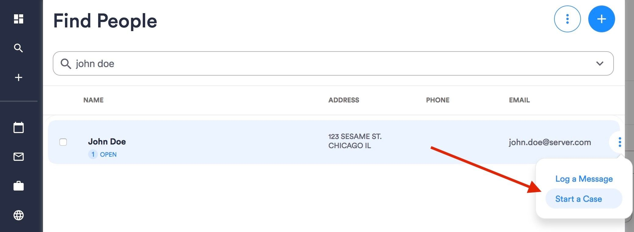The height and width of the screenshot is (232, 634).
Task: Click the sidebar plus add icon
Action: tap(19, 77)
